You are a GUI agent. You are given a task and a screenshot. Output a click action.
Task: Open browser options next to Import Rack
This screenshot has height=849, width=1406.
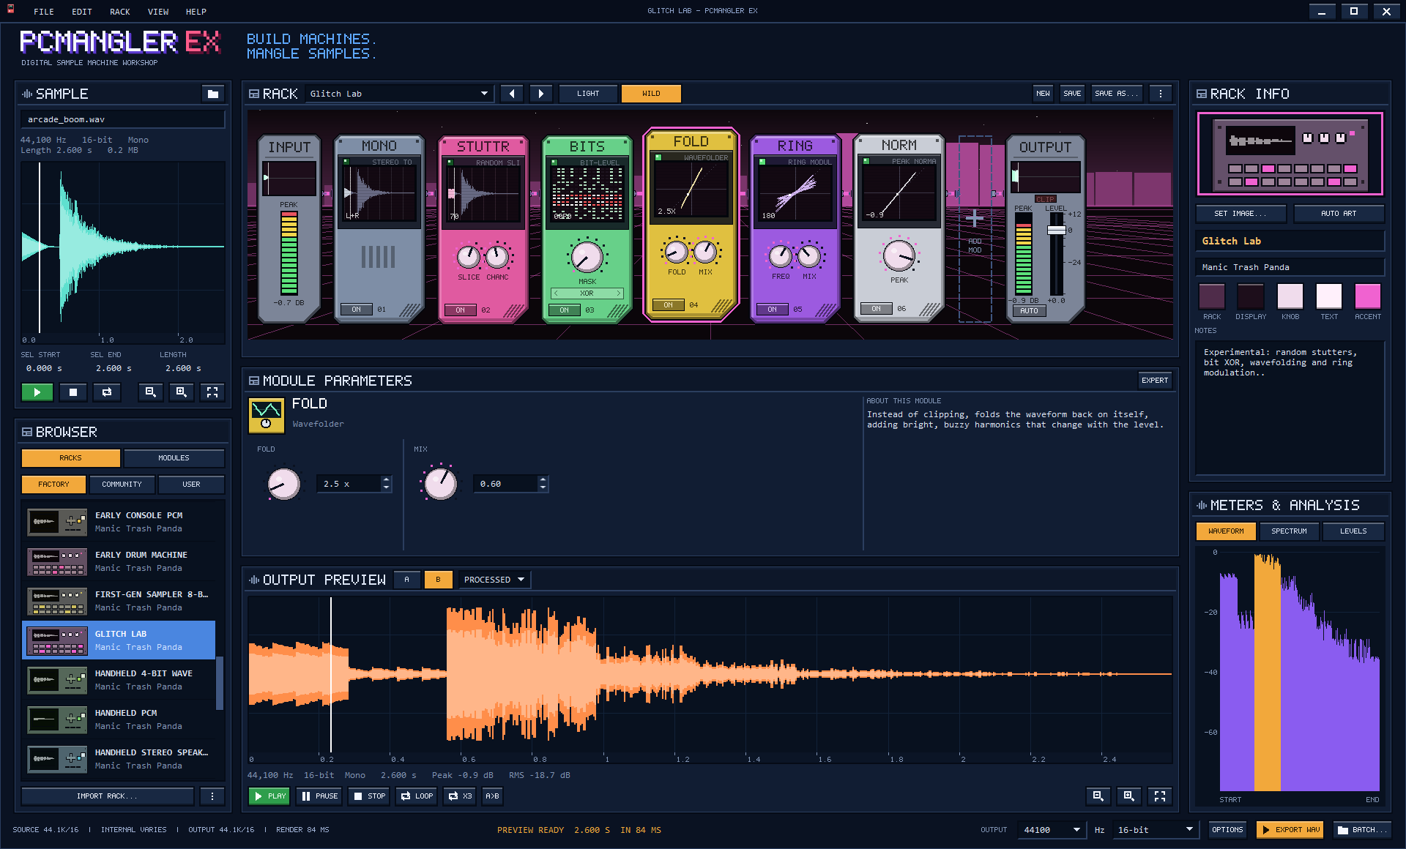[212, 796]
